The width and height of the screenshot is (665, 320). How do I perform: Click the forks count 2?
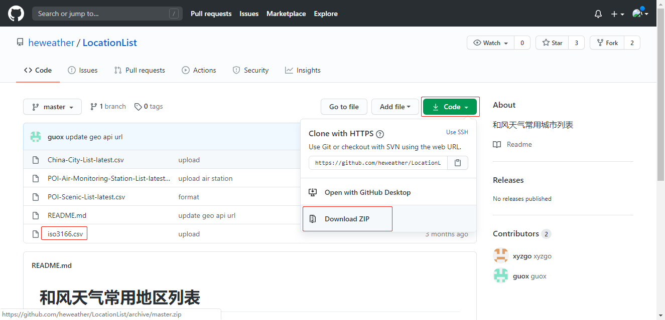632,43
